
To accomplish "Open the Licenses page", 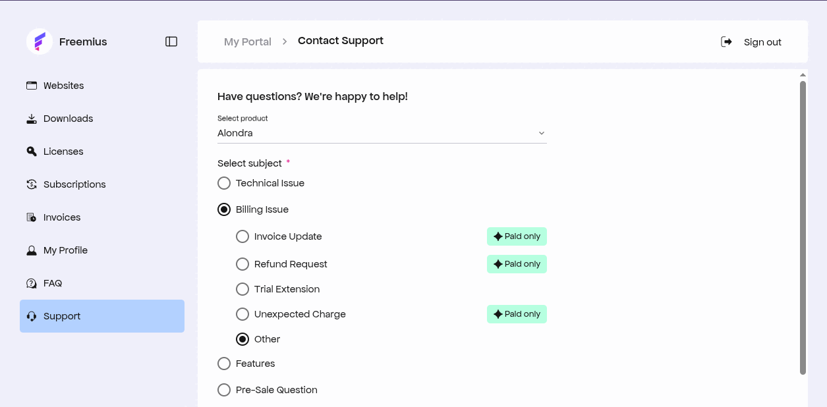I will click(102, 151).
